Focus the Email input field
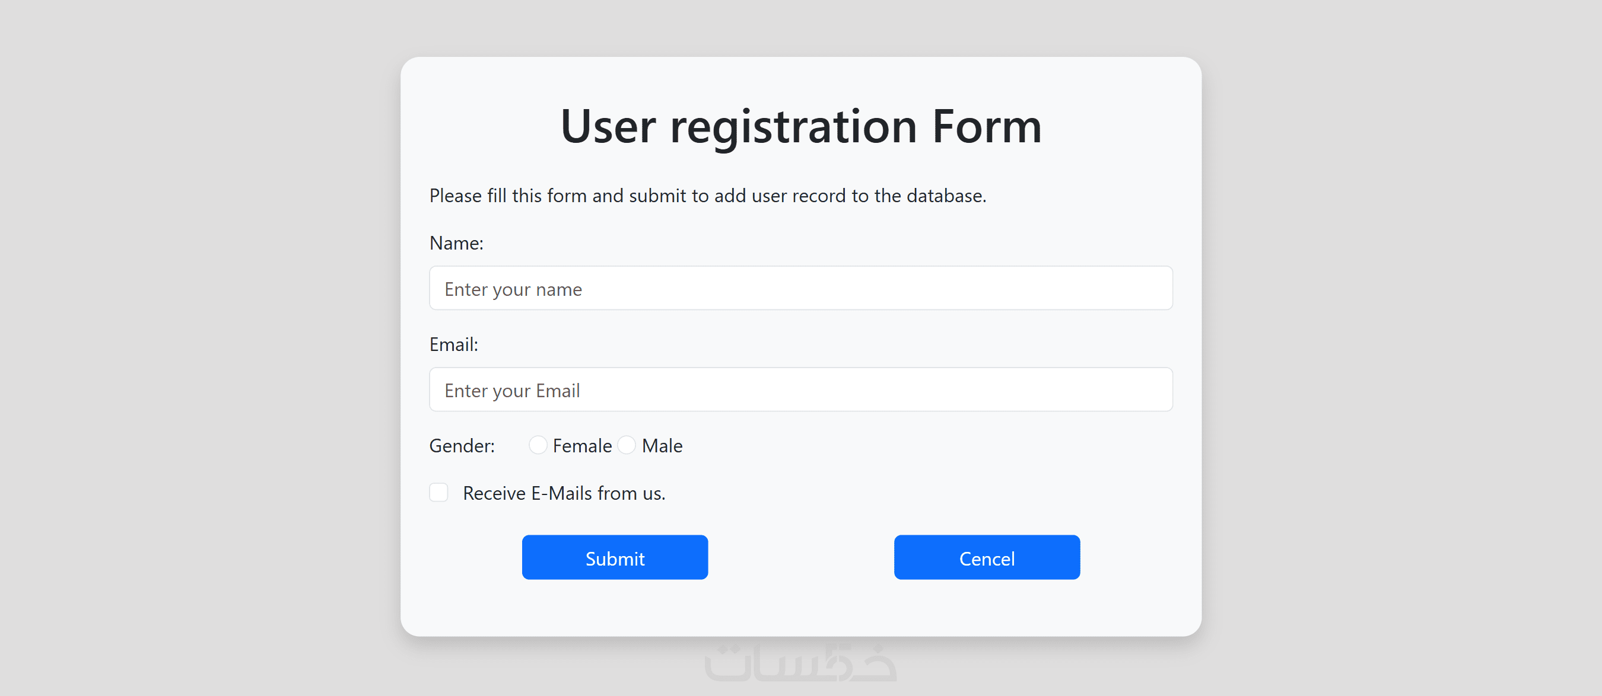This screenshot has width=1602, height=696. 800,389
